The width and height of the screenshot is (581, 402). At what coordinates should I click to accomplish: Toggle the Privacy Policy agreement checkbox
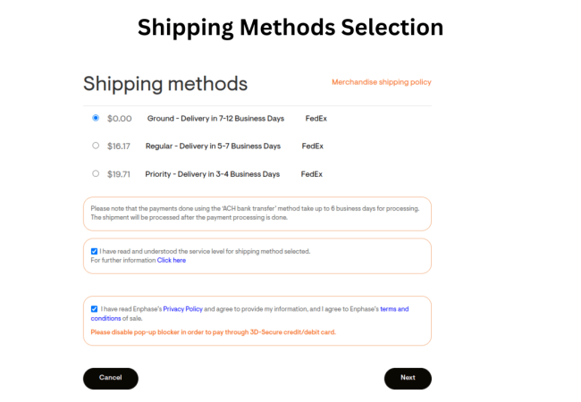[94, 309]
